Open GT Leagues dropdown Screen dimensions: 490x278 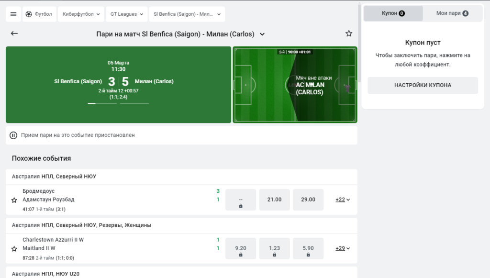[x=126, y=14]
